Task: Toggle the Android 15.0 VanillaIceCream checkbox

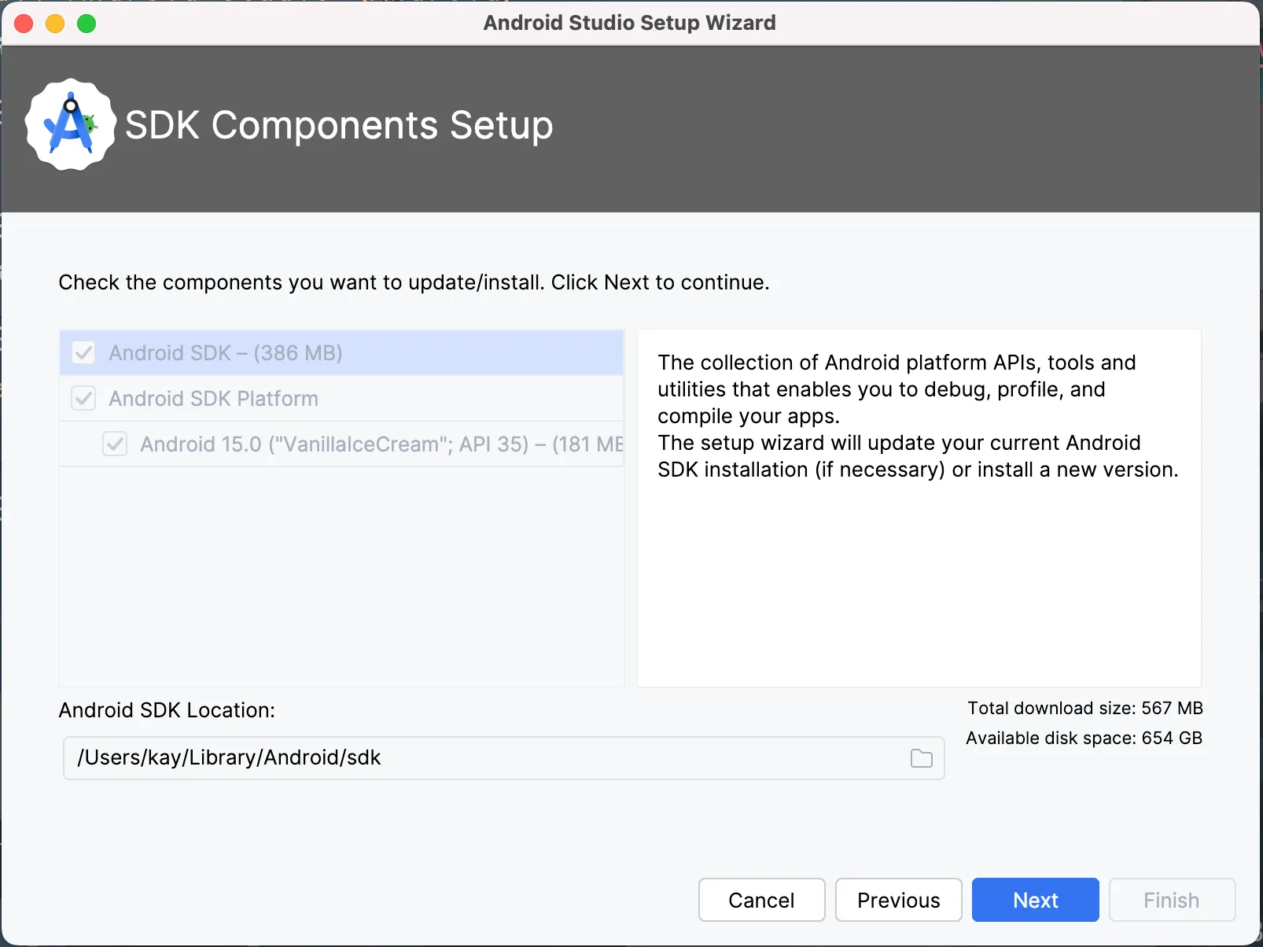Action: tap(116, 444)
